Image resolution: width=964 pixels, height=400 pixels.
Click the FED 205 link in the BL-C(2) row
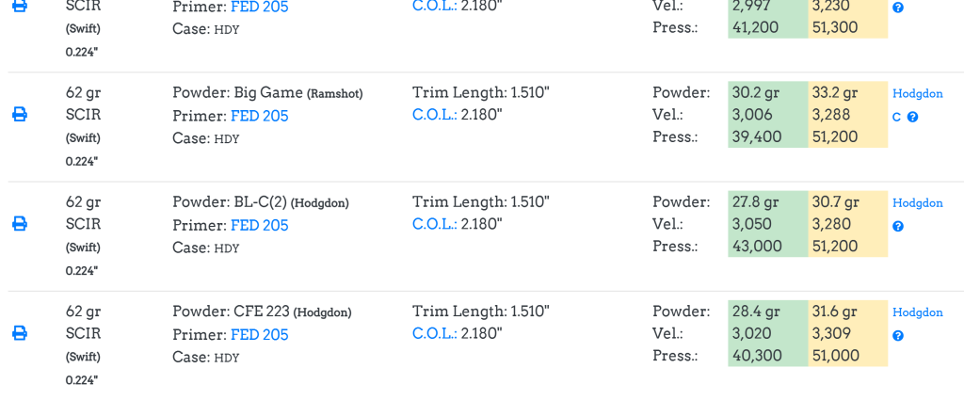coord(259,225)
